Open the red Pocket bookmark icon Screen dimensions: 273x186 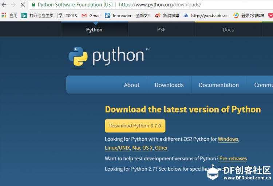(270, 16)
